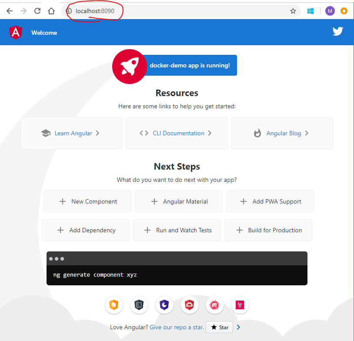Reload the page with the refresh icon

click(37, 11)
